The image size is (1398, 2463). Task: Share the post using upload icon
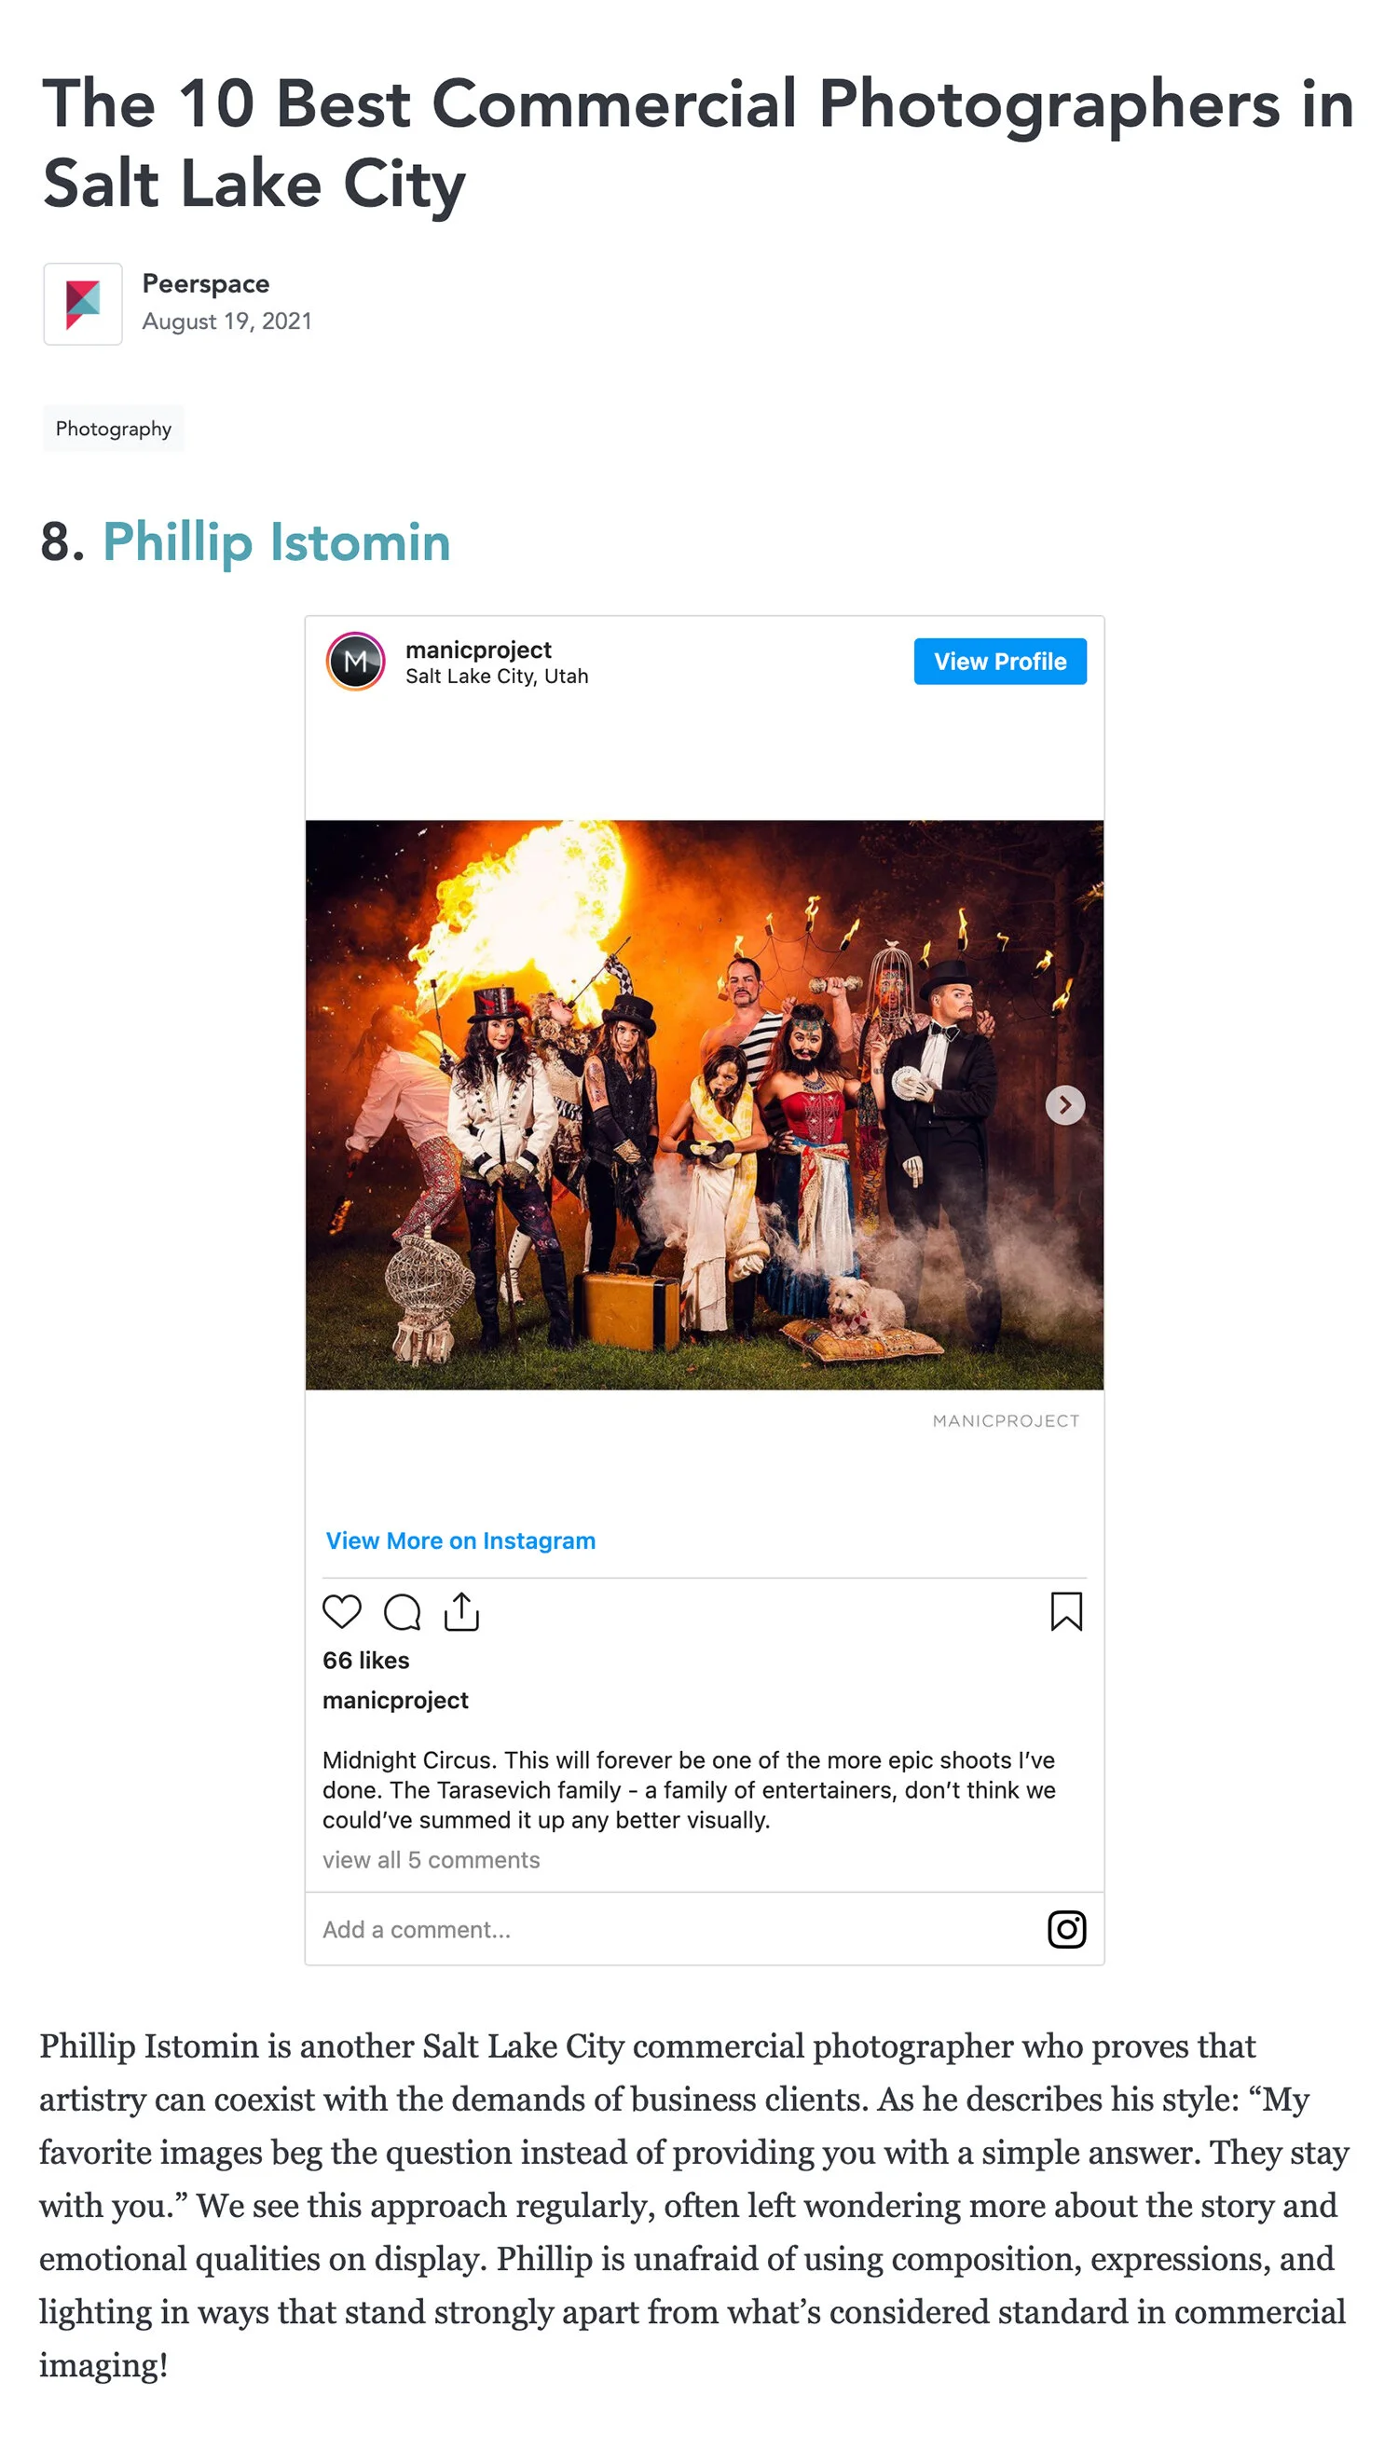coord(462,1611)
